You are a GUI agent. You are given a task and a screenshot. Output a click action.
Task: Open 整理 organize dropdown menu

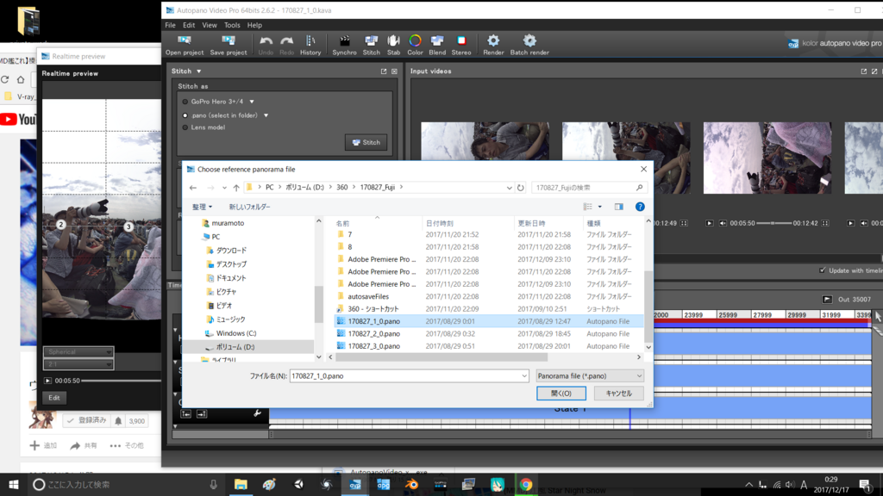[202, 207]
